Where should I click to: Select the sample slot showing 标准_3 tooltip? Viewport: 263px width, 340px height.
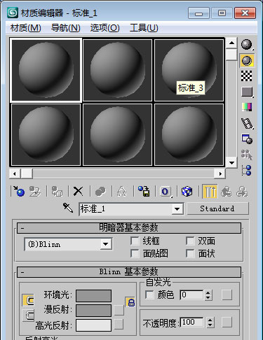coord(189,71)
